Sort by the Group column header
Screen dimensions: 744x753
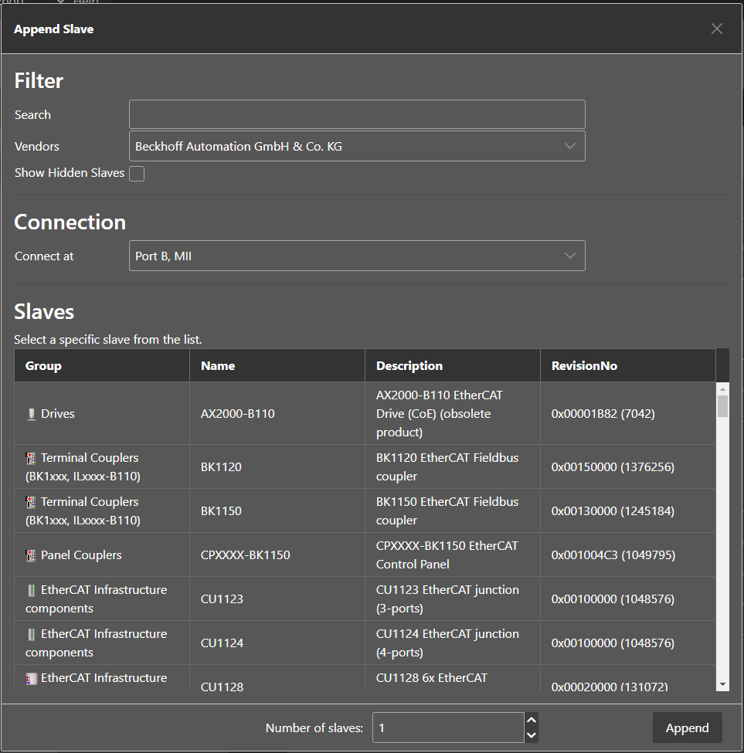pos(43,366)
